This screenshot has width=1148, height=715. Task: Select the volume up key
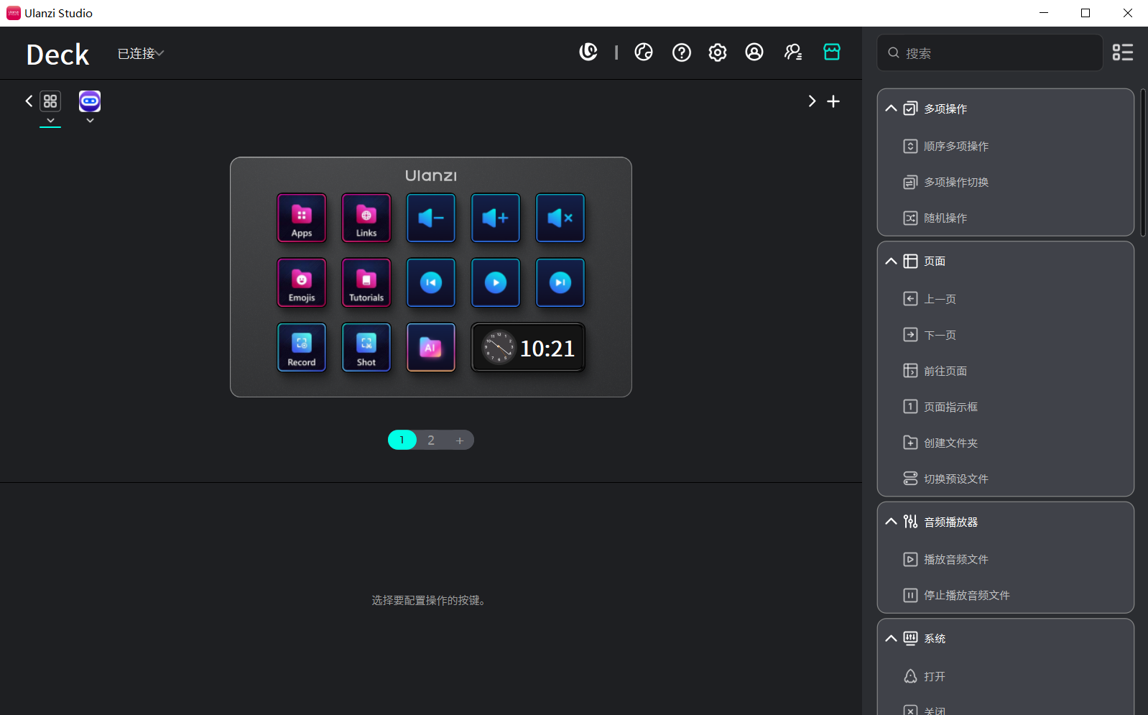point(496,218)
